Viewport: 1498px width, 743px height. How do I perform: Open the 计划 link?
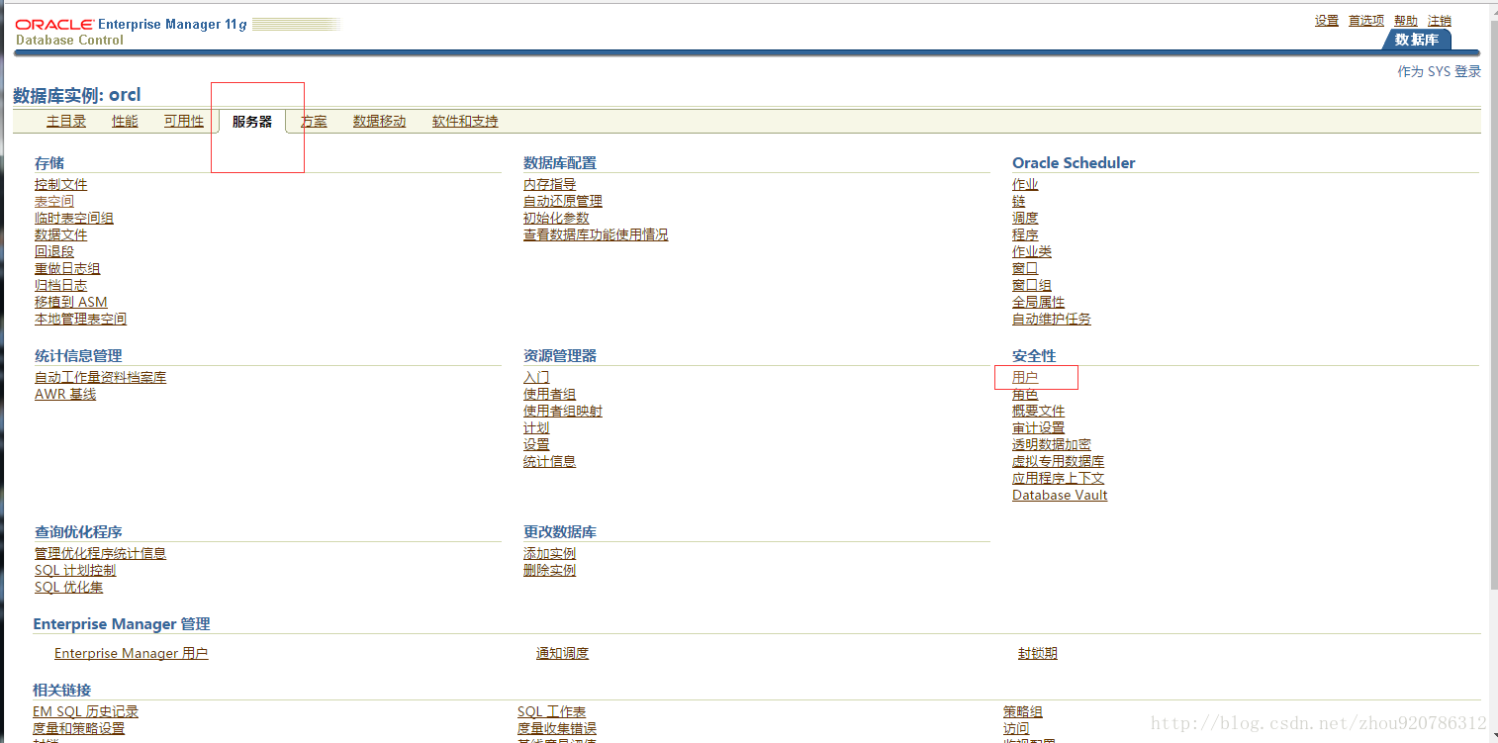coord(536,428)
